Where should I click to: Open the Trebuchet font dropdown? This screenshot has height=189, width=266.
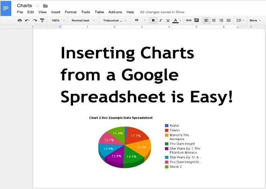point(115,21)
